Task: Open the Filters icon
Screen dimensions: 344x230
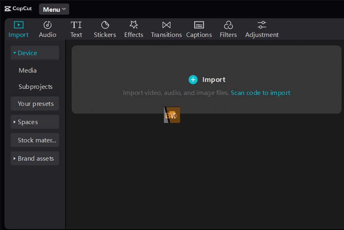Action: (x=228, y=25)
